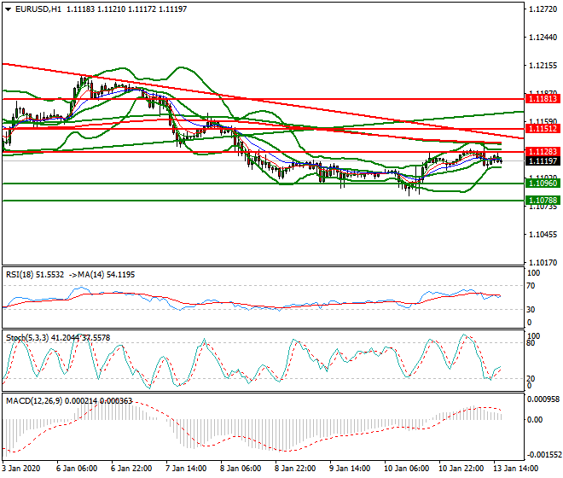
Task: Select the 7 Jan 14:00 time label
Action: (186, 469)
